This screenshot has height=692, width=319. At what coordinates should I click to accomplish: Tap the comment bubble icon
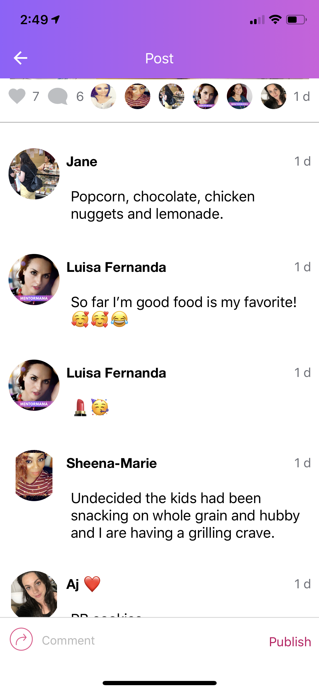58,96
